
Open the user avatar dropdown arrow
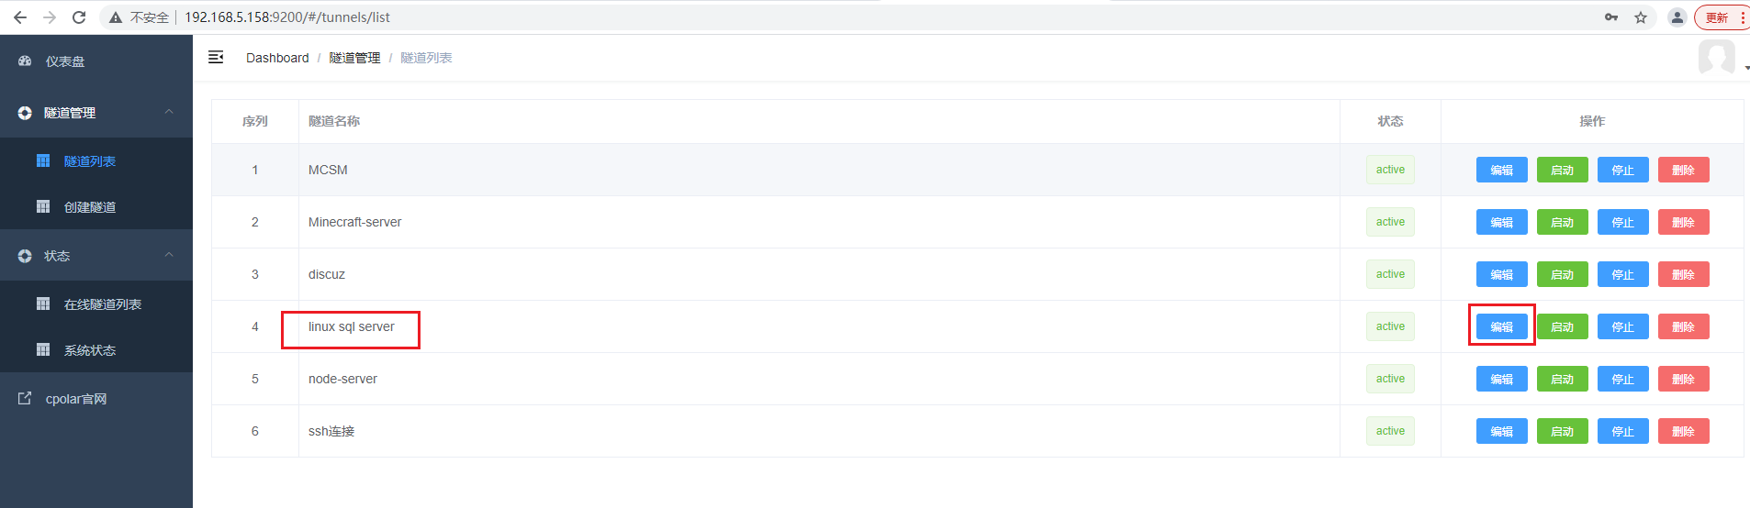point(1746,68)
